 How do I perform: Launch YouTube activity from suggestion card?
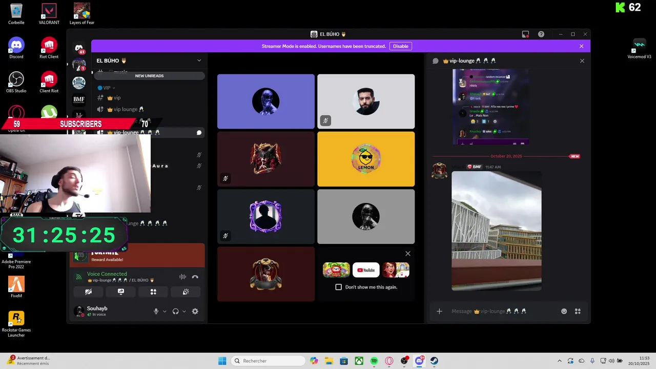pyautogui.click(x=366, y=270)
